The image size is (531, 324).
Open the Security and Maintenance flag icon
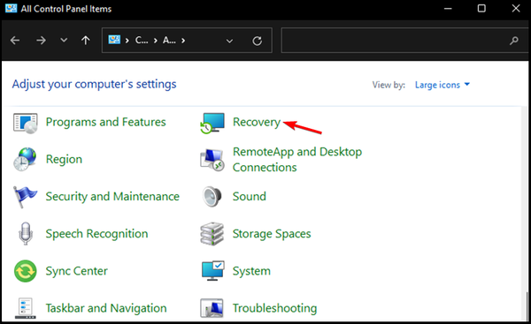tap(25, 197)
